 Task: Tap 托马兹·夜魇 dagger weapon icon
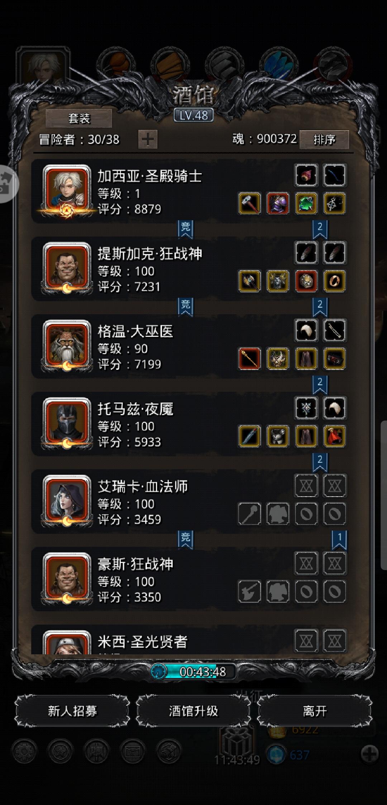click(249, 436)
